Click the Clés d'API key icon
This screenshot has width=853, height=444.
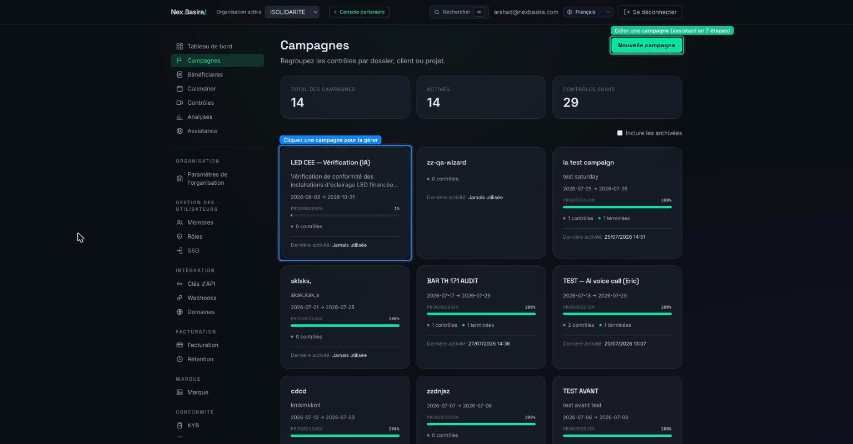(x=179, y=284)
